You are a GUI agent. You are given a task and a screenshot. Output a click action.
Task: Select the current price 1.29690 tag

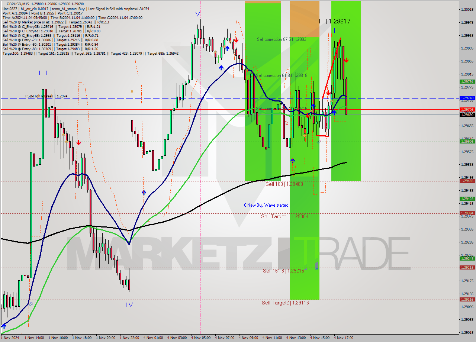[x=467, y=114]
